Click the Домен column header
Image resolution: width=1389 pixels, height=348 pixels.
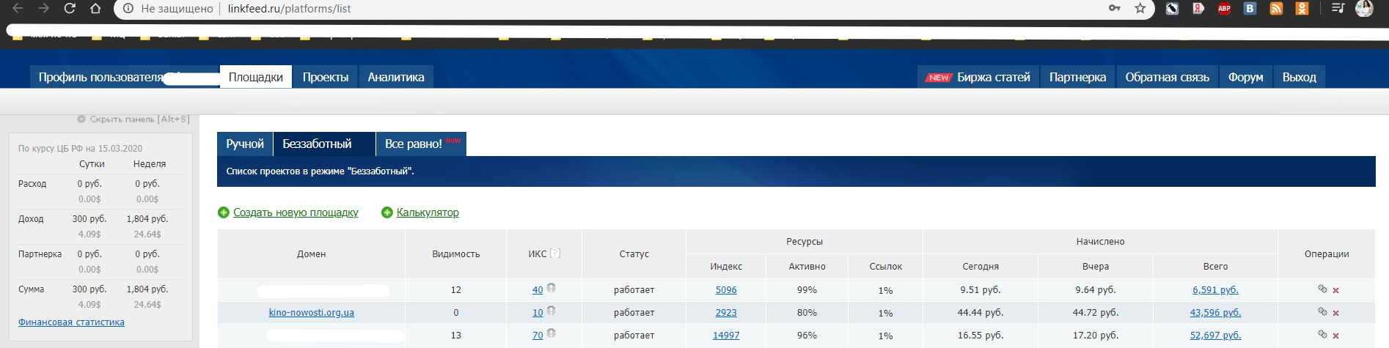click(x=311, y=254)
